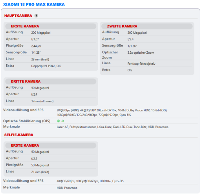
Task: Select Periskop-Teleobjektiv lens text
Action: [x=141, y=64]
